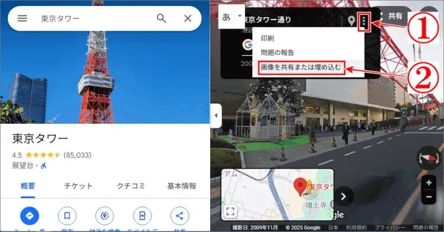The height and width of the screenshot is (232, 444).
Task: Switch to the 基本情報 tab
Action: pyautogui.click(x=182, y=186)
